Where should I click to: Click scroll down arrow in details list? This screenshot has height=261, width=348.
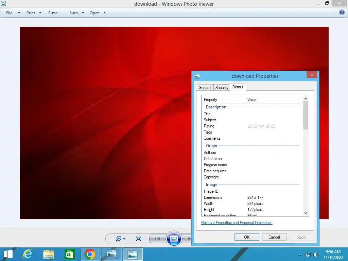[x=306, y=213]
